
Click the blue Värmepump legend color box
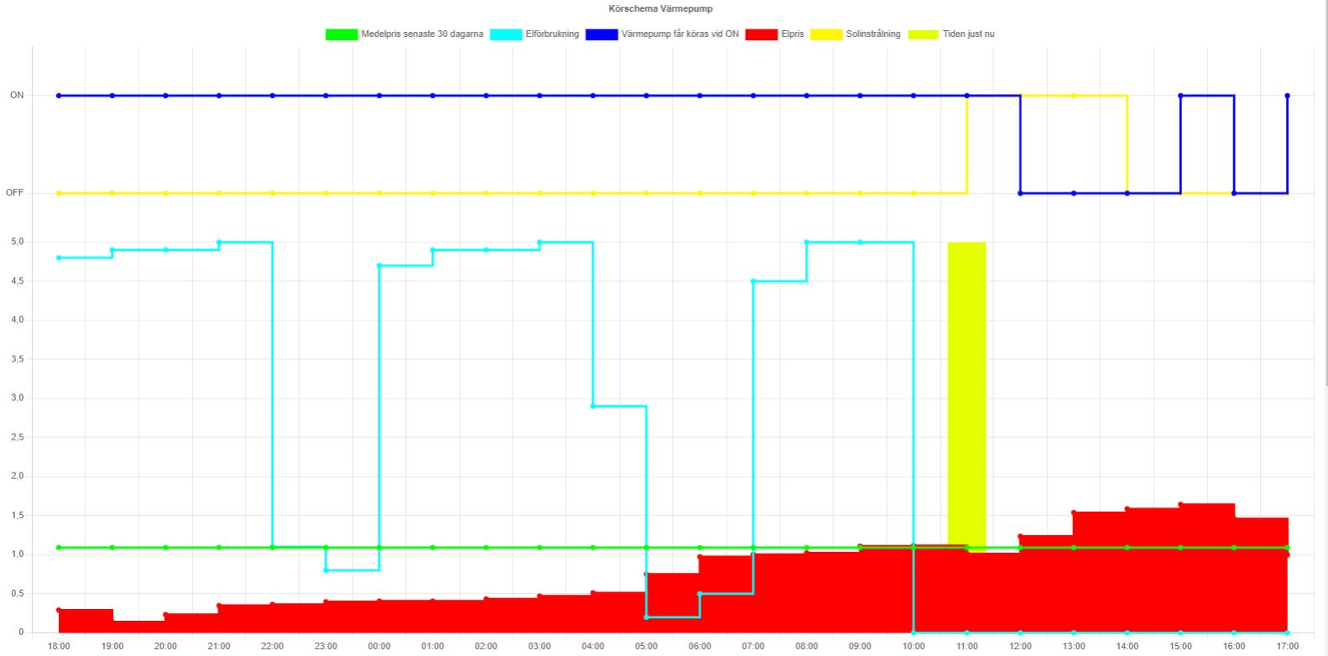602,34
